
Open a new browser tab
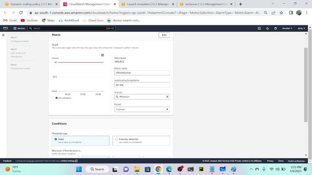[x=240, y=4]
